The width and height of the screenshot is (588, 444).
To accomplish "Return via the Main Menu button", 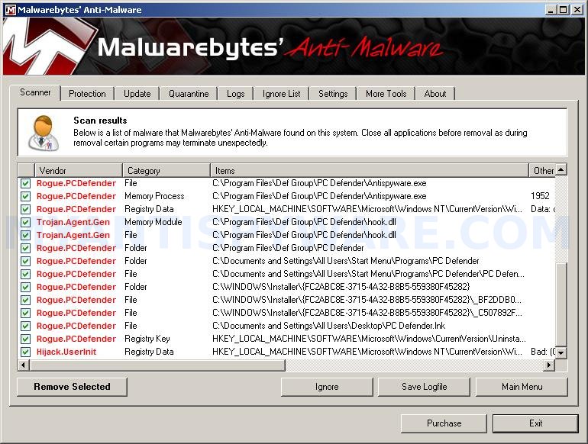I will point(522,387).
